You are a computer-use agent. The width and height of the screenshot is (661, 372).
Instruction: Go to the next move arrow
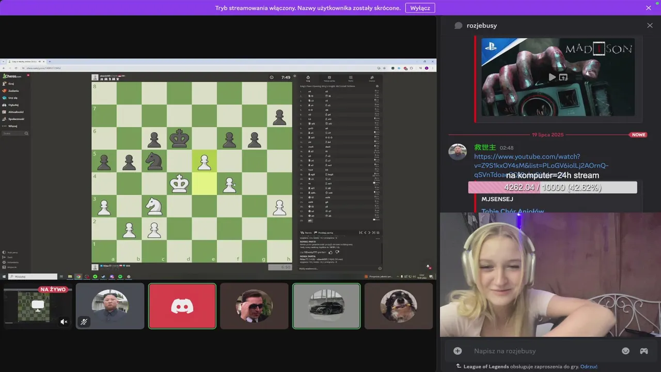(370, 233)
